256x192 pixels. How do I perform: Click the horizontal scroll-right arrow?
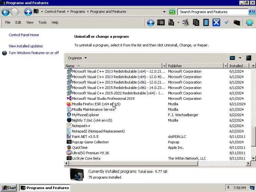(x=248, y=163)
